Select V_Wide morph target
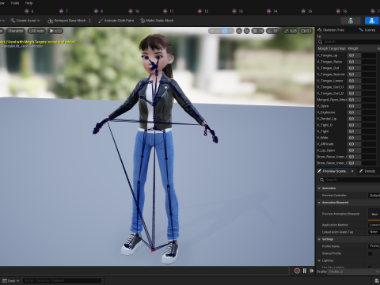 pyautogui.click(x=322, y=138)
